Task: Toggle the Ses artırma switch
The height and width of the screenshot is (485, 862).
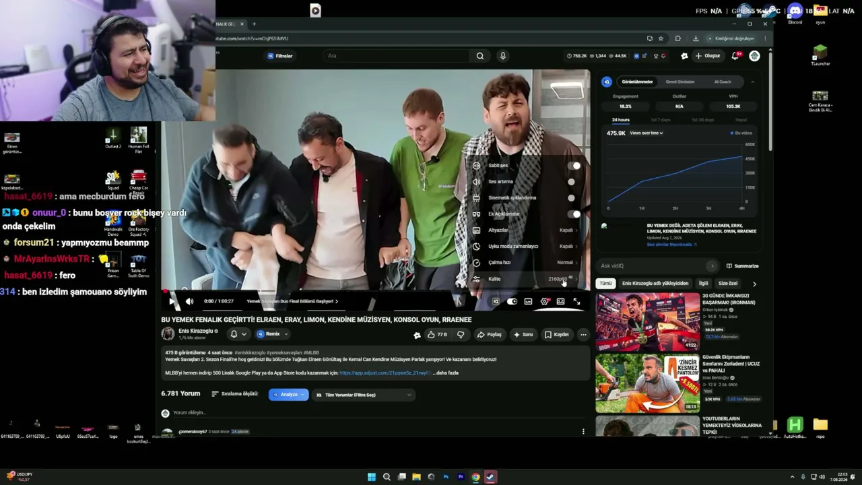Action: [572, 182]
